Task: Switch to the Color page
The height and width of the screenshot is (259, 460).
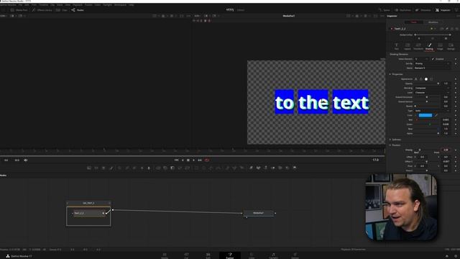Action: pos(252,255)
